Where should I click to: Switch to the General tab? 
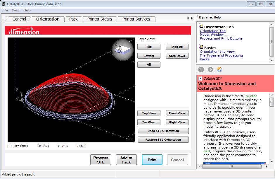tap(19, 19)
